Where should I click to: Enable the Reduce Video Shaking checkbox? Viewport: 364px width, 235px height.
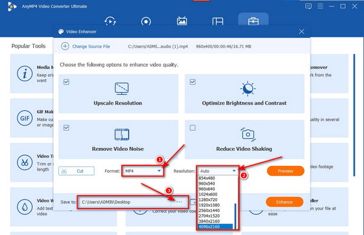pyautogui.click(x=193, y=128)
